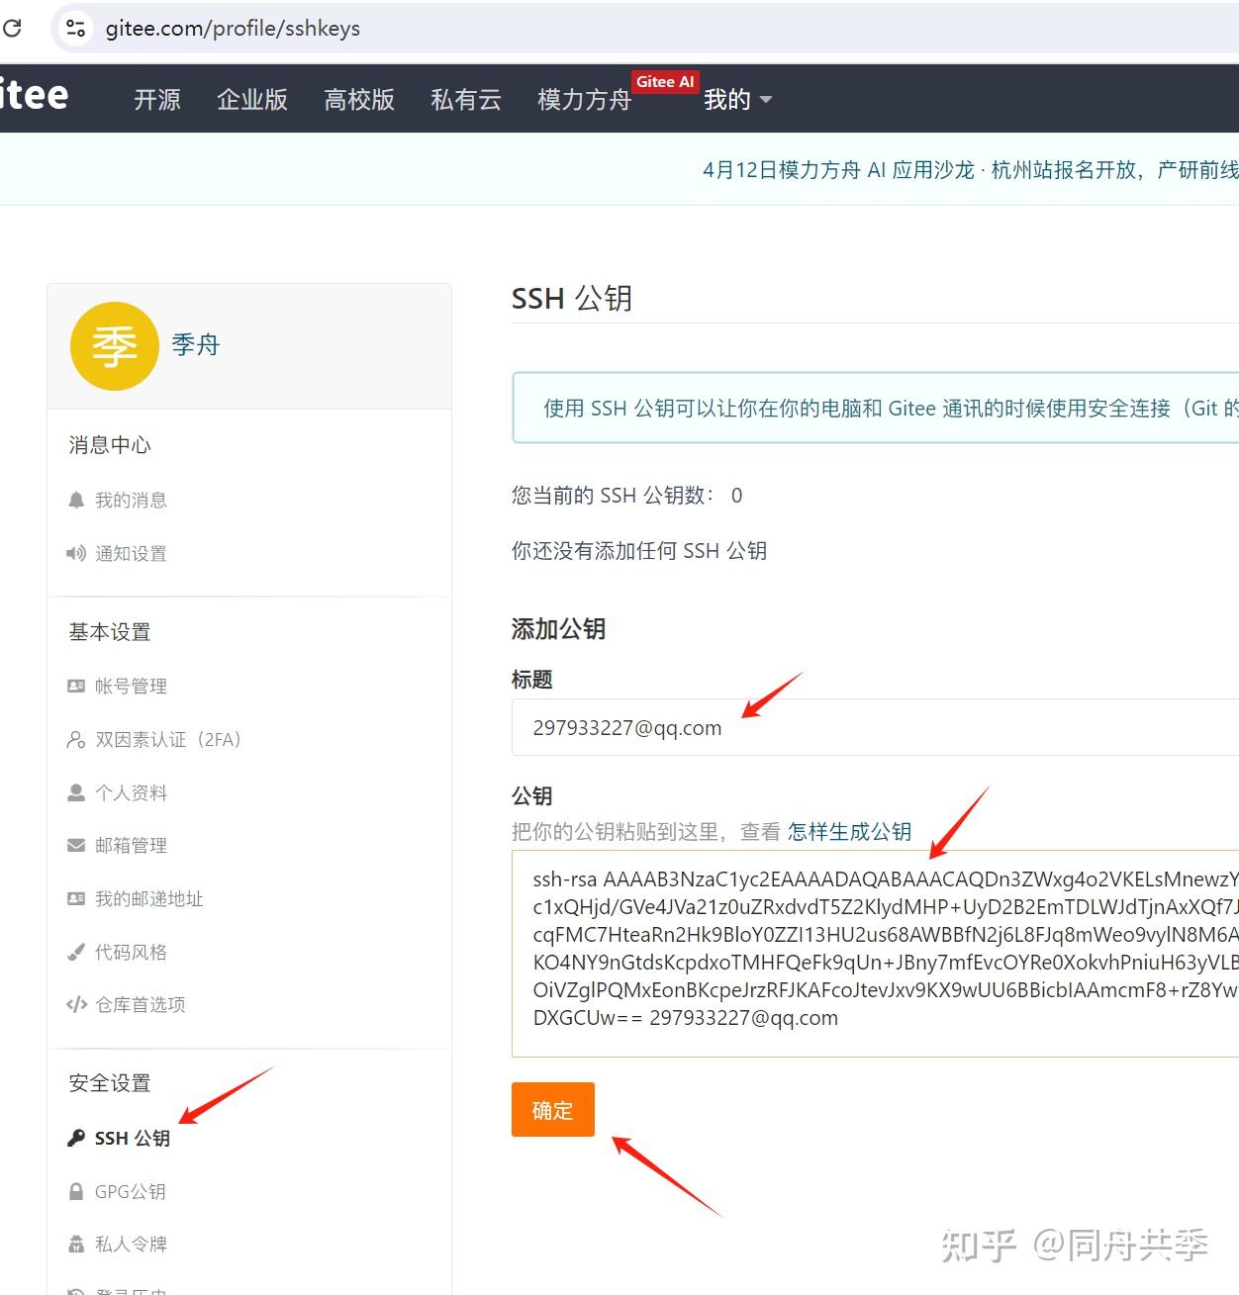This screenshot has height=1295, width=1239.
Task: Open 私人令牌 via the vault icon
Action: [131, 1244]
